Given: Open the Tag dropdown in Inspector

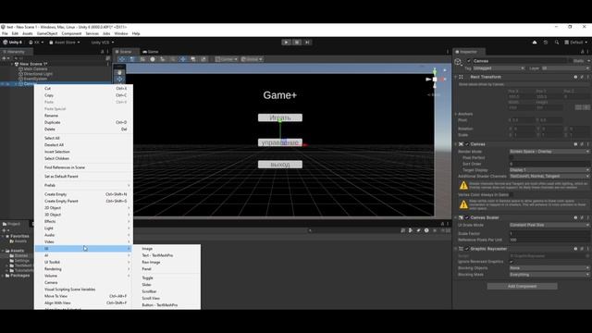Looking at the screenshot, I should pos(499,68).
